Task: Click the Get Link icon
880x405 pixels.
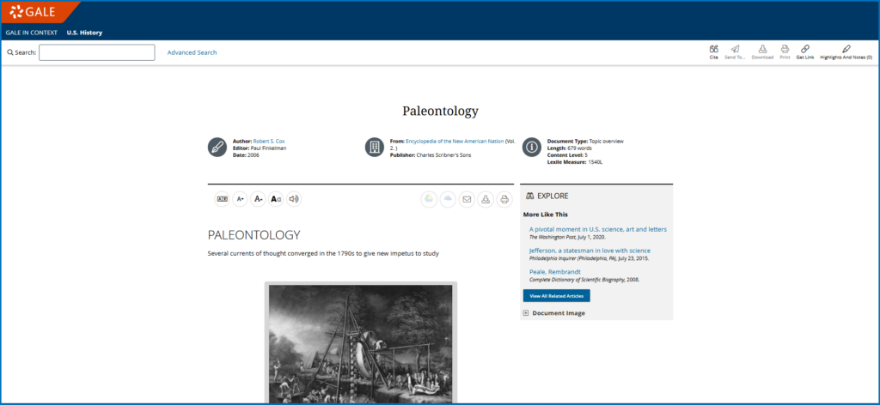Action: [804, 51]
